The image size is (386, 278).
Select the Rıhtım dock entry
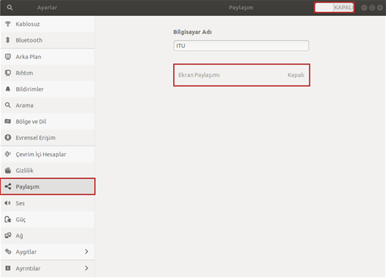pyautogui.click(x=48, y=73)
